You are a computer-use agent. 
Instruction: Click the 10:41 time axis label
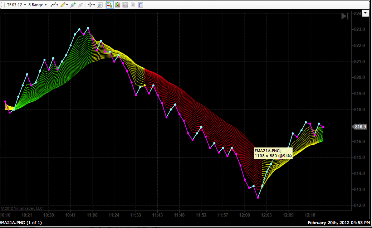pos(70,215)
